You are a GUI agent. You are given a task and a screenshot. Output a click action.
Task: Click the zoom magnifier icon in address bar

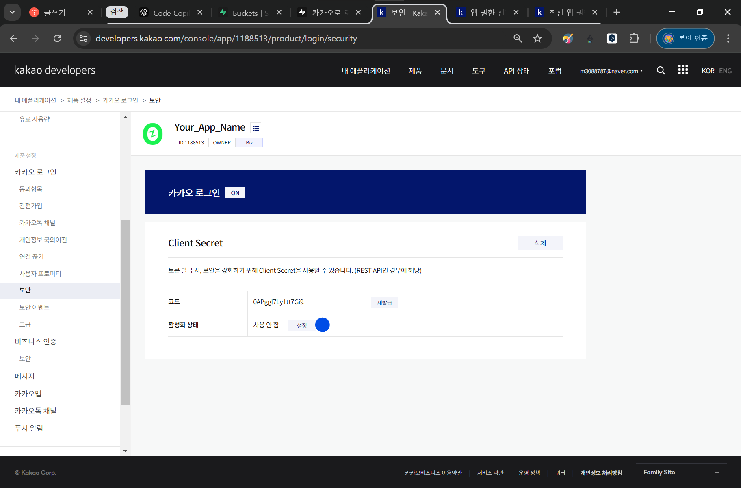pos(518,38)
